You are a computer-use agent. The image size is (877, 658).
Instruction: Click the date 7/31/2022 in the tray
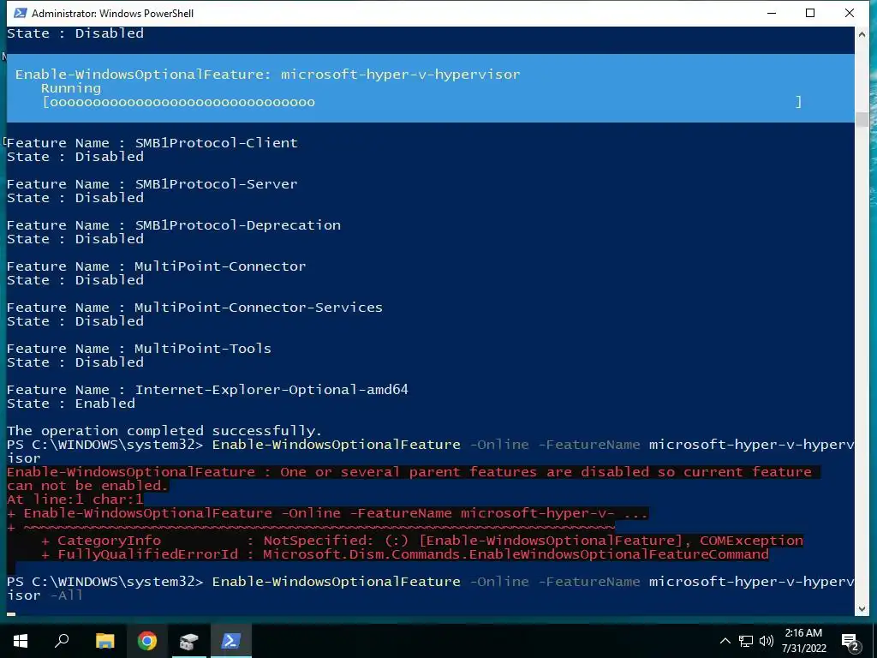pyautogui.click(x=803, y=649)
